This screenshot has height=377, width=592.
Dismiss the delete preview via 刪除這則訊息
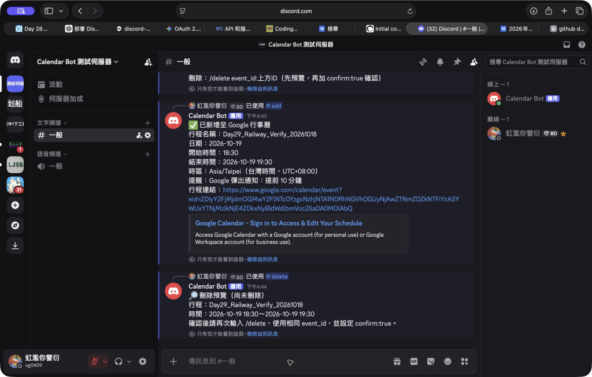262,334
